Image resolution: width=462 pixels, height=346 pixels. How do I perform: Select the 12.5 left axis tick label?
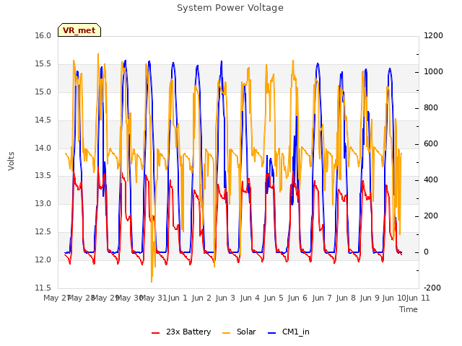tap(43, 231)
